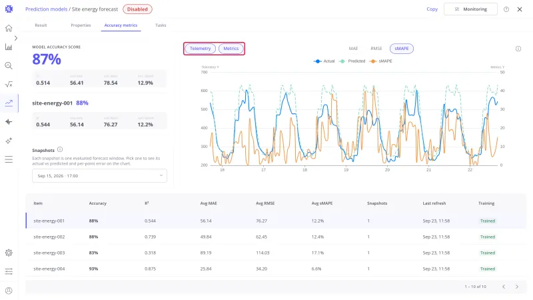Open the Home sidebar icon

point(9,28)
